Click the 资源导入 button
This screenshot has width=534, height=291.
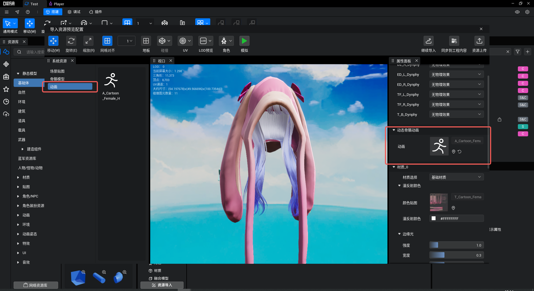tap(162, 285)
